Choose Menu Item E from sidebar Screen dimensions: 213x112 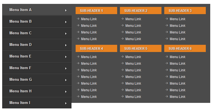pyautogui.click(x=20, y=56)
